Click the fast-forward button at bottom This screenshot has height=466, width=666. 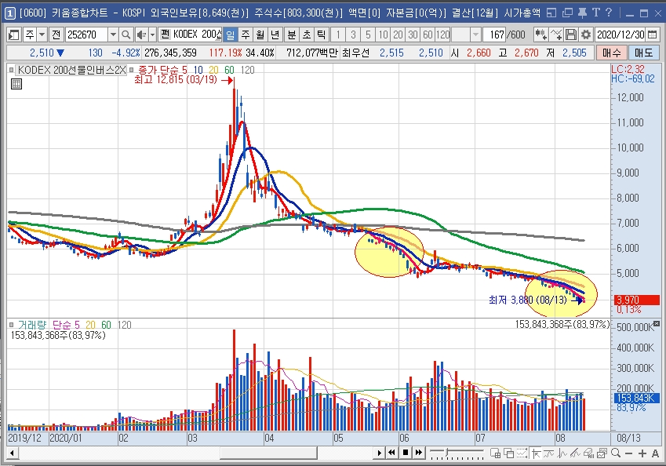pos(419,453)
